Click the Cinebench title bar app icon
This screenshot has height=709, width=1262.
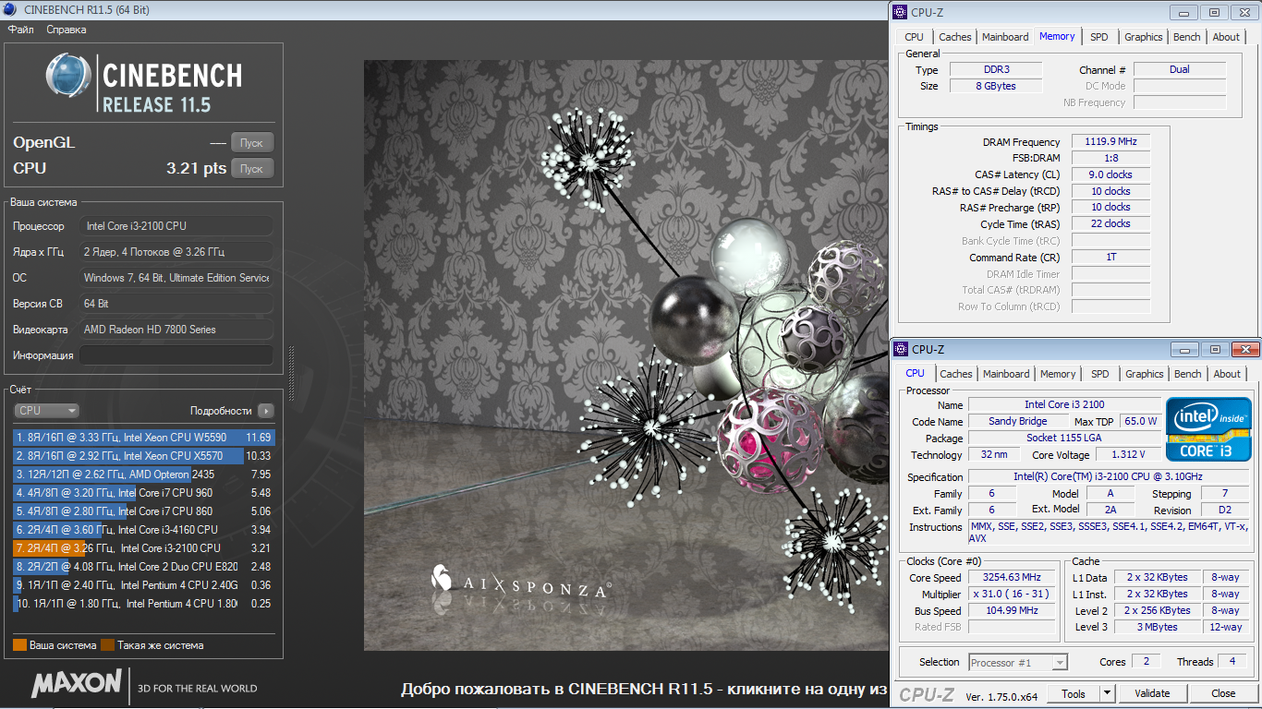[12, 9]
